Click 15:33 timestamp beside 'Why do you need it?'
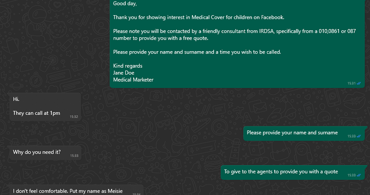This screenshot has height=195, width=370. pos(74,156)
